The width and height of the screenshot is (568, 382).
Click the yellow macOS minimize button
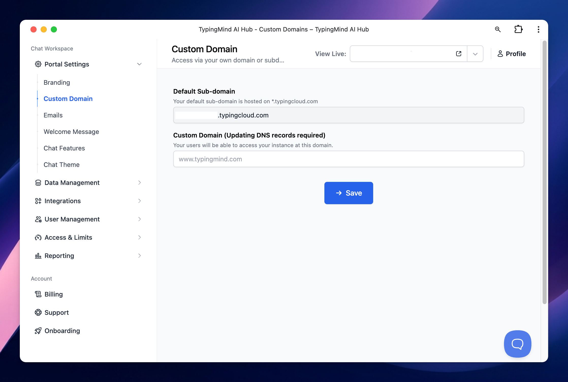click(x=44, y=29)
